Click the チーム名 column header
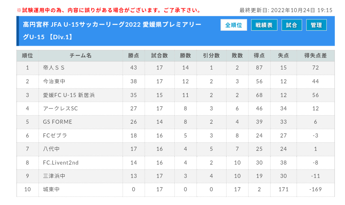 point(80,55)
